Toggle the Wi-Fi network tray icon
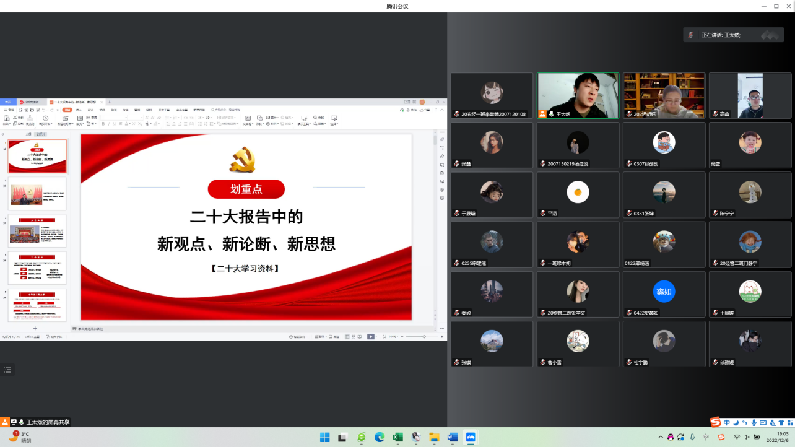Viewport: 795px width, 447px height. (736, 437)
